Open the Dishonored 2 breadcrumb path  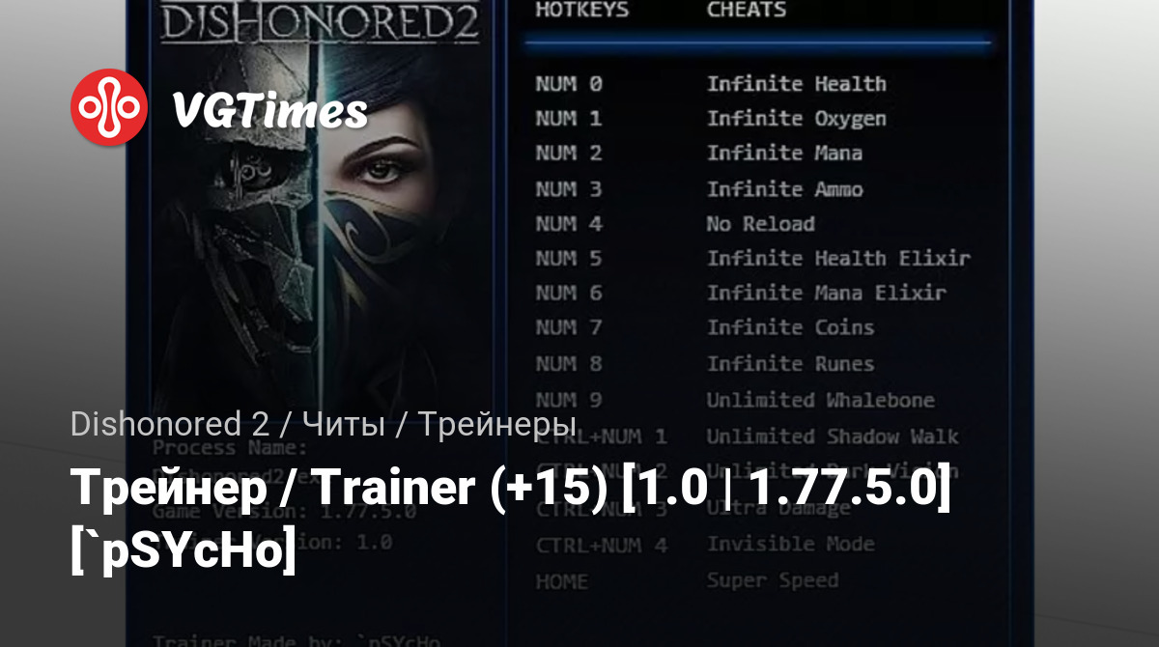pos(323,424)
